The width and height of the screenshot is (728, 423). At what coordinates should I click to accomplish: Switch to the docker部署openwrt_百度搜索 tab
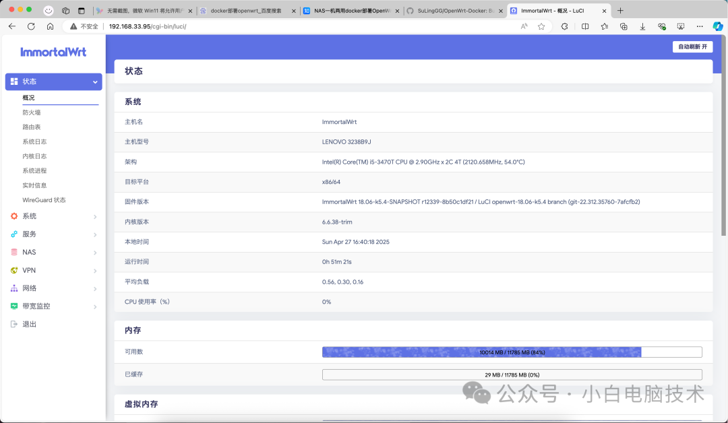[x=246, y=11]
